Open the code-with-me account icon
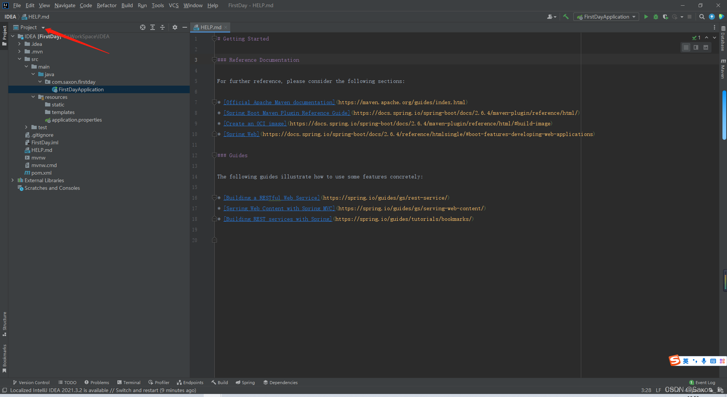Viewport: 727px width, 397px height. coord(551,17)
